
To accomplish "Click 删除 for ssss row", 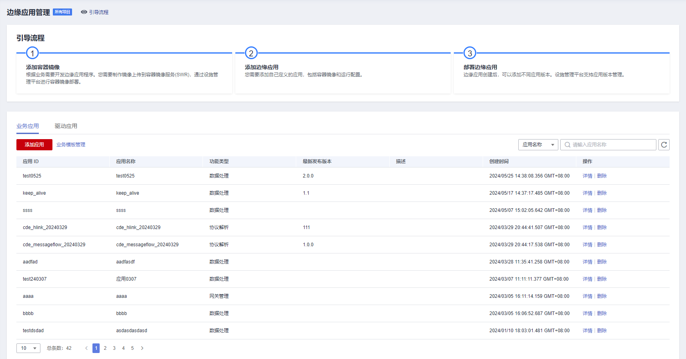I will (602, 210).
